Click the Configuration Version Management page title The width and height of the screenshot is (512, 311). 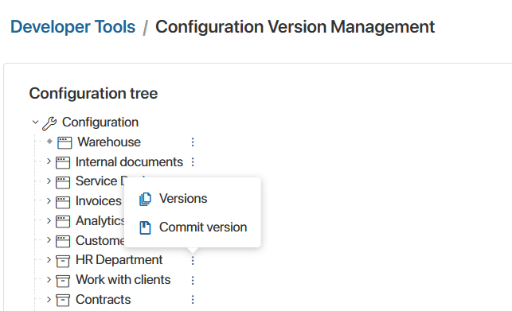coord(295,27)
